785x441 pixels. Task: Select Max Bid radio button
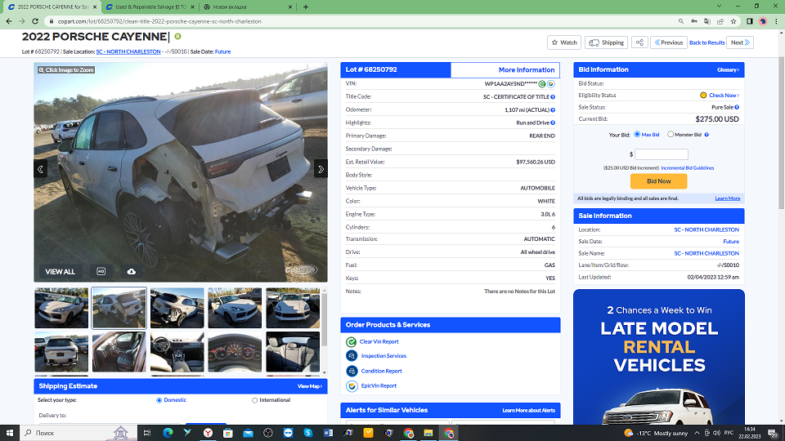[637, 135]
